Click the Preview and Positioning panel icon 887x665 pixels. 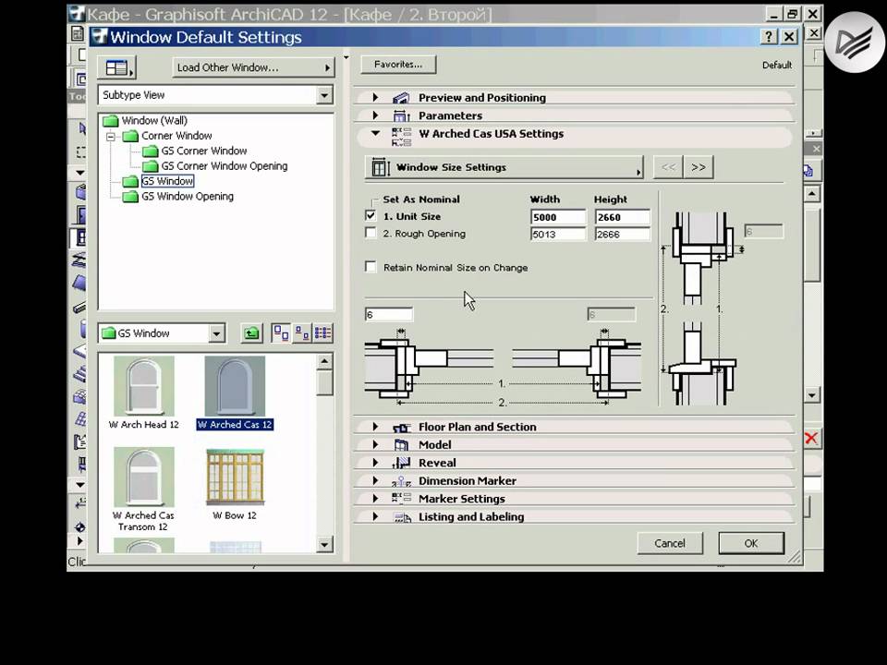(401, 98)
